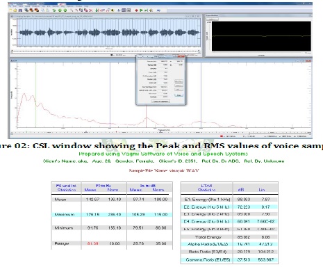Click the horizontal scrollbar under the waveform window

[x=106, y=51]
